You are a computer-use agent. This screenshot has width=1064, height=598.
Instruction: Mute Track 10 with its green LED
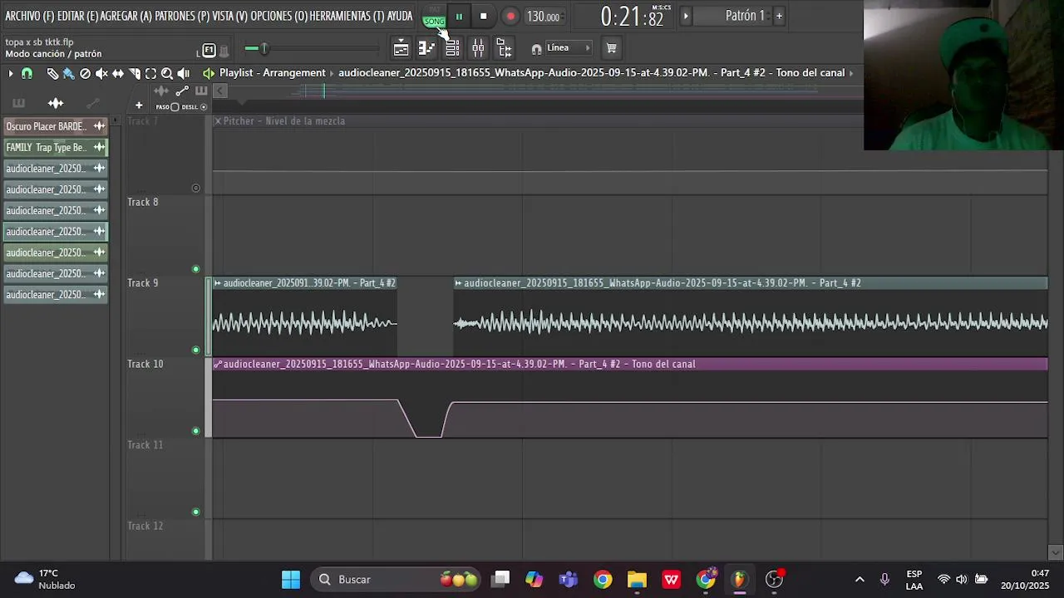(196, 431)
